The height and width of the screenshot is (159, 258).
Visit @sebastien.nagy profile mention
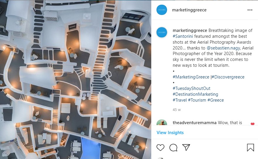coord(223,48)
